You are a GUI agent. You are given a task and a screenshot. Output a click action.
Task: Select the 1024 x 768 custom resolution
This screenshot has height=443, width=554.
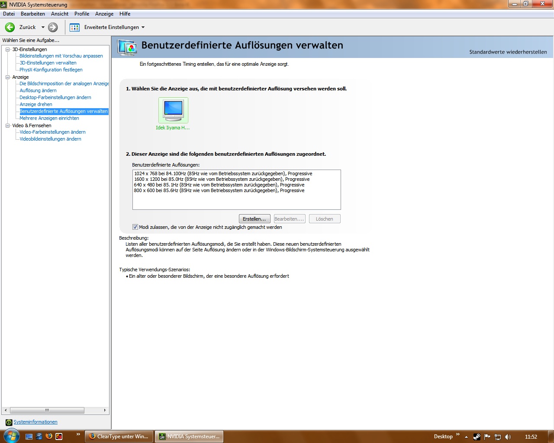(x=223, y=173)
